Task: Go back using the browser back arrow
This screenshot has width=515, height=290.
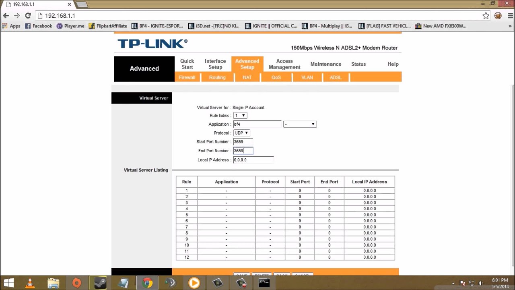Action: (6, 16)
